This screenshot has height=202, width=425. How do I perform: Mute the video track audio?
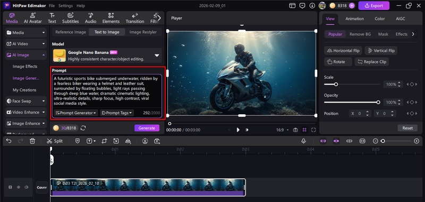pyautogui.click(x=26, y=187)
